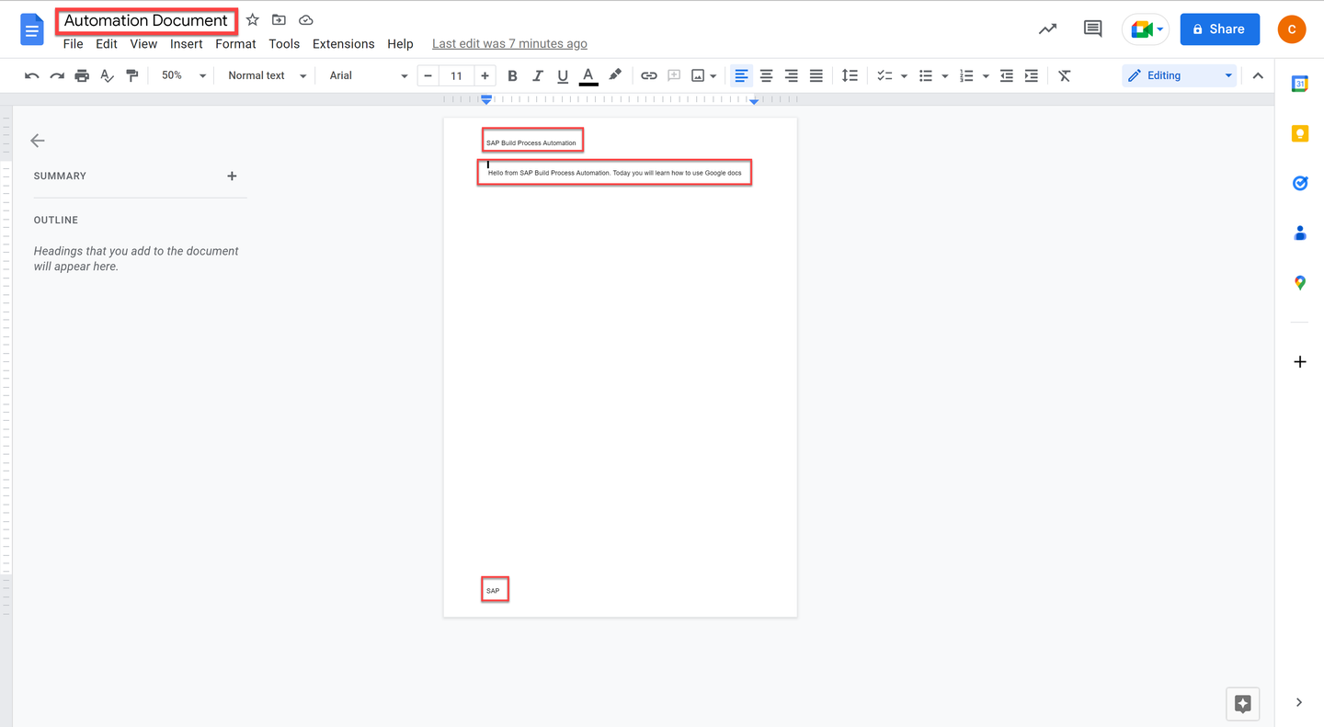1324x727 pixels.
Task: Move the document to a folder
Action: 279,20
